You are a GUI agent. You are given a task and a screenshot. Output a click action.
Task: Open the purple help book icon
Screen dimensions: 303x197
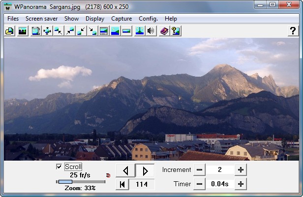point(164,31)
